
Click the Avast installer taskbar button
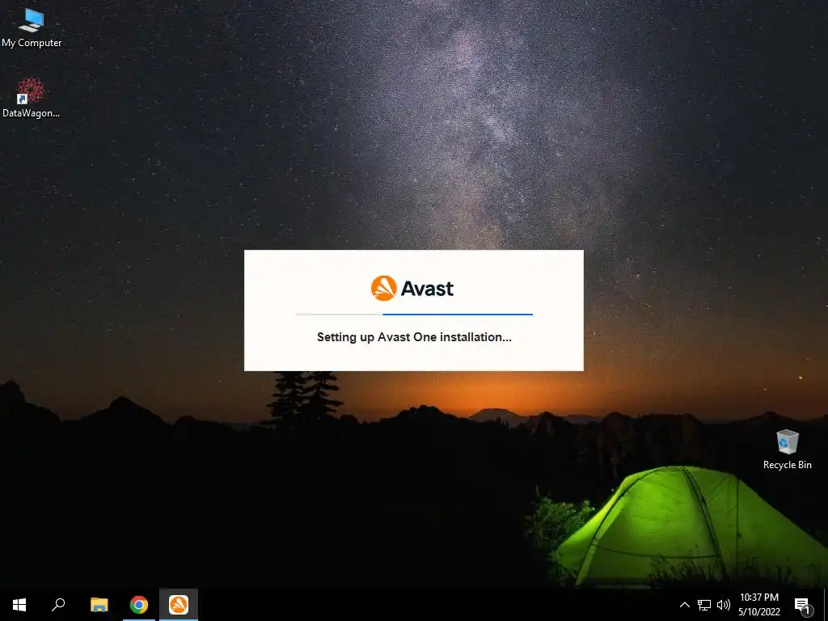pyautogui.click(x=179, y=605)
